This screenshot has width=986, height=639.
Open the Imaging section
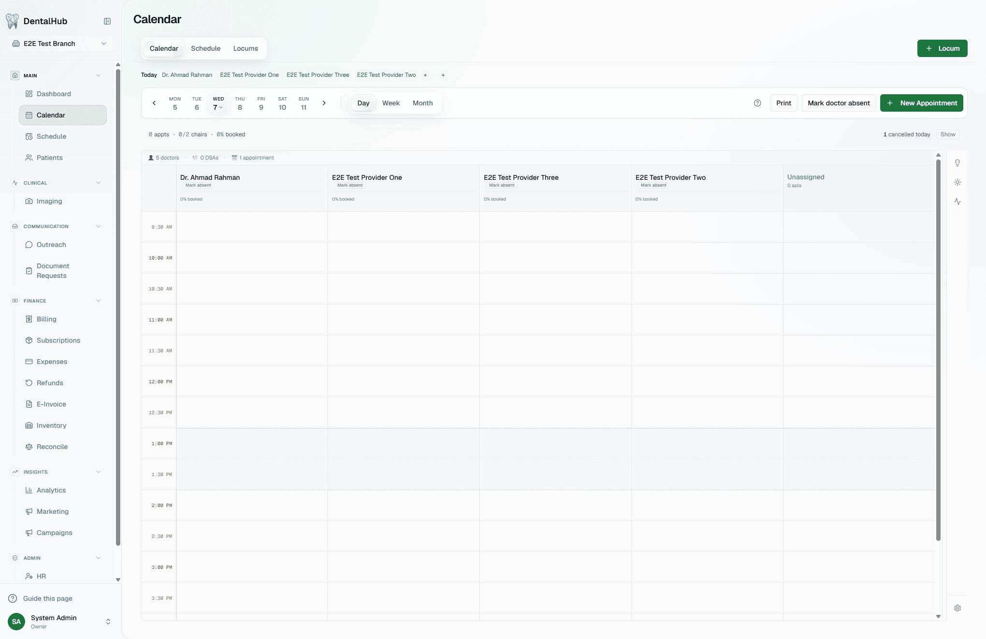pos(63,201)
